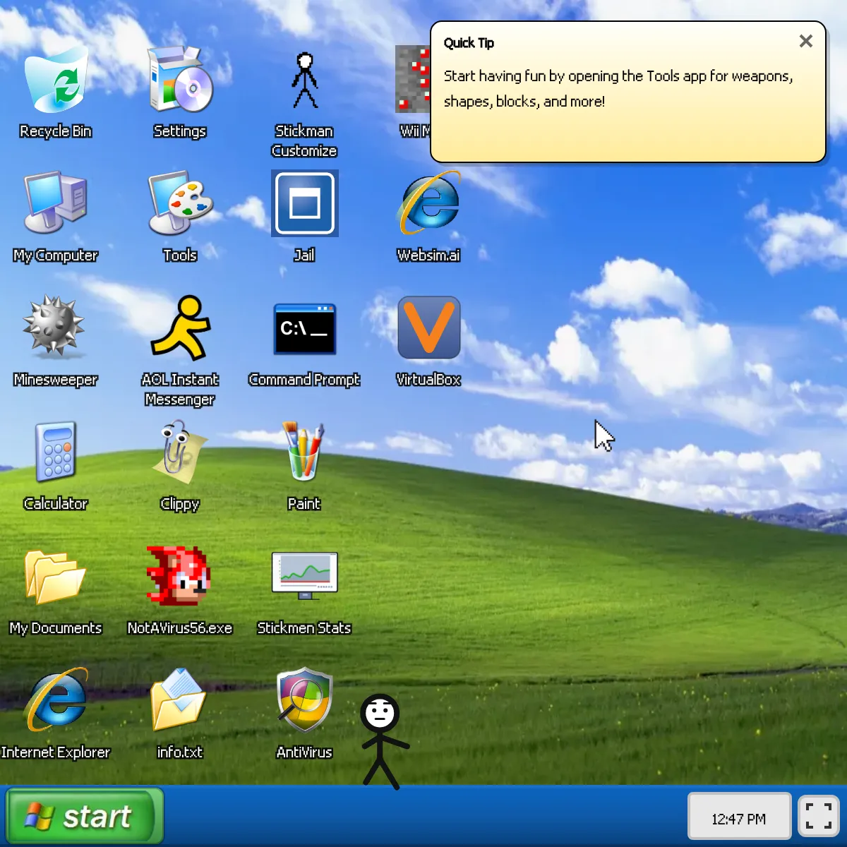
Task: Click the 12:47 PM clock
Action: click(x=739, y=816)
